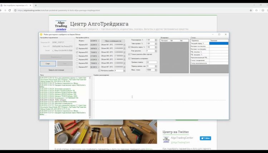Click the Префикс файла text field
This screenshot has height=153, width=268.
tap(152, 62)
